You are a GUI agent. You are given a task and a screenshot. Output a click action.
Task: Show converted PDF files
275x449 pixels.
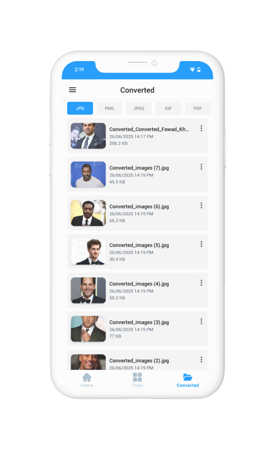point(197,108)
